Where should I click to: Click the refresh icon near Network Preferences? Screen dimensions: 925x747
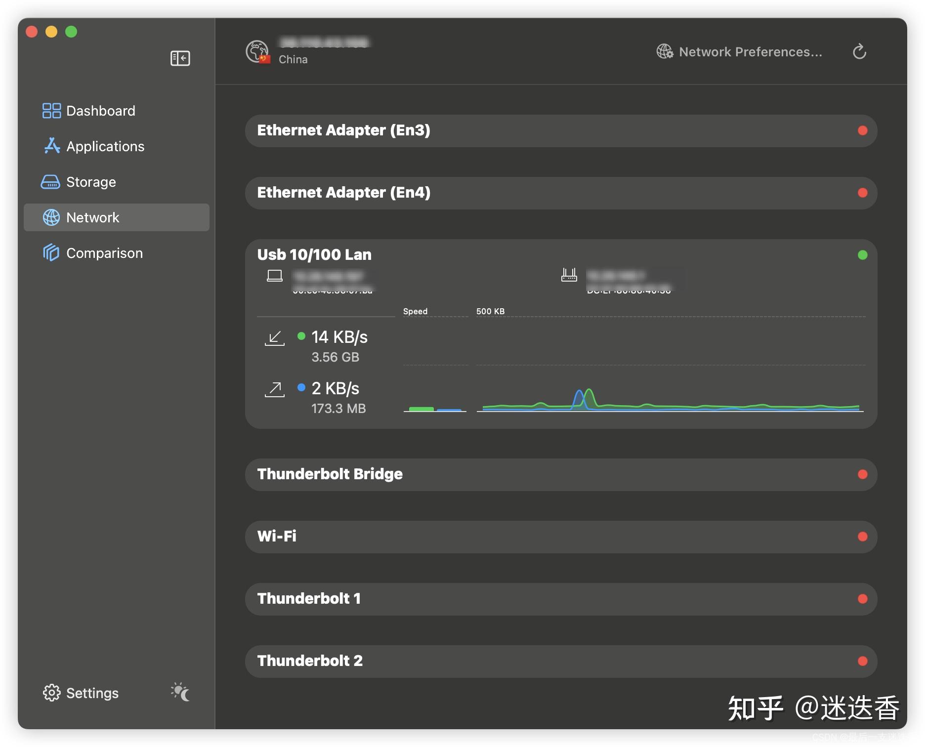[859, 51]
